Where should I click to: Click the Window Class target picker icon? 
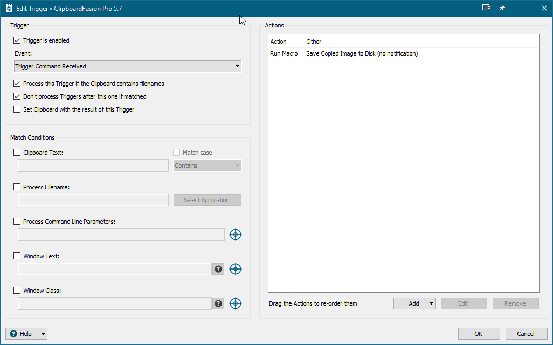[236, 303]
